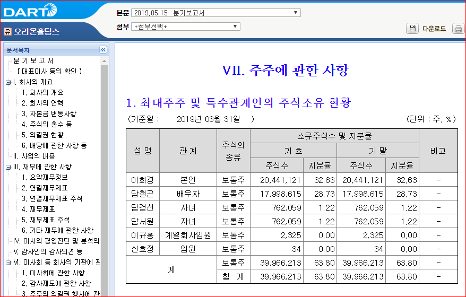Open 3. 연결재무제표 주석
Viewport: 466px width, 297px height.
click(52, 199)
